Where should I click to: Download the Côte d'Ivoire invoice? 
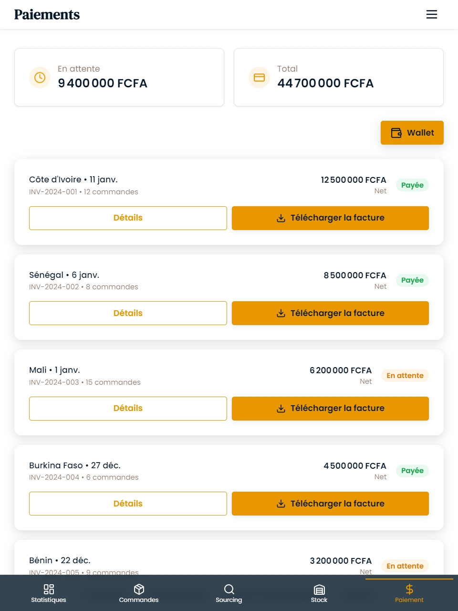(x=330, y=218)
